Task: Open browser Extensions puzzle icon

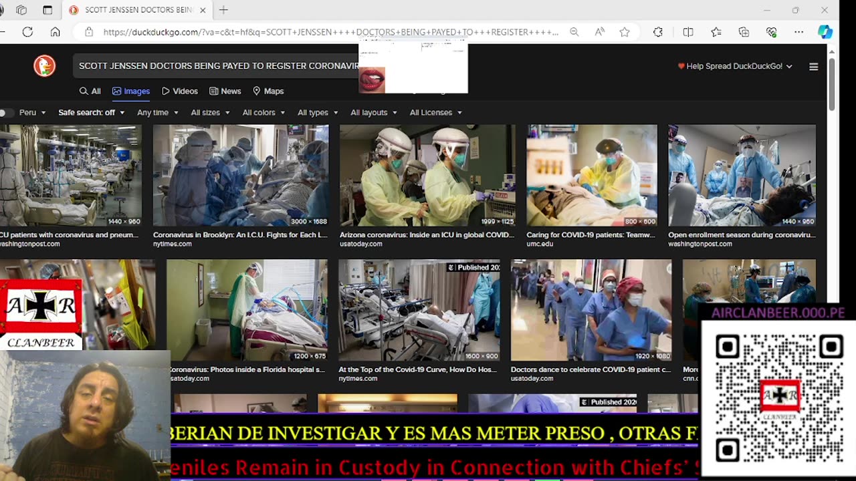Action: (x=658, y=32)
